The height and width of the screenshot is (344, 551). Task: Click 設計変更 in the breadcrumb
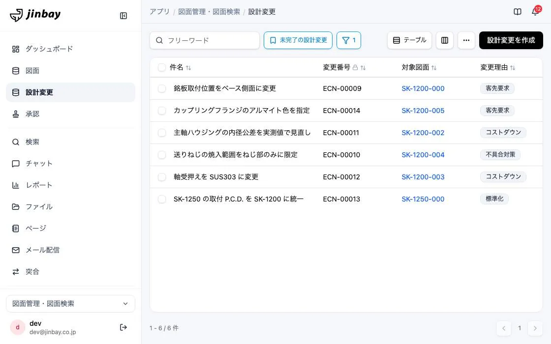(262, 12)
